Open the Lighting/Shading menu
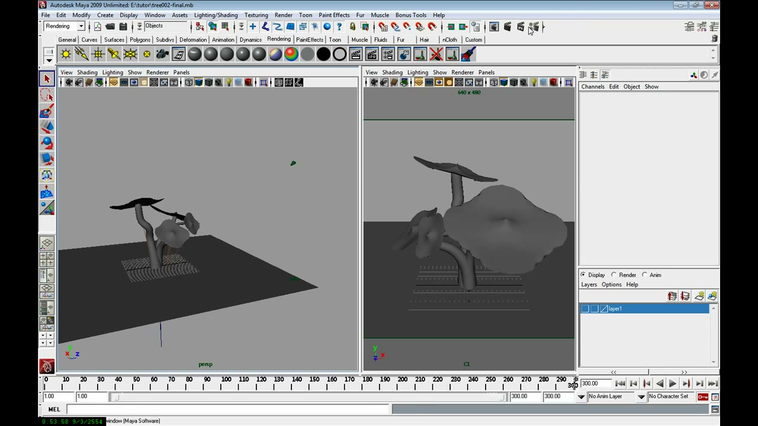The image size is (758, 426). (216, 15)
